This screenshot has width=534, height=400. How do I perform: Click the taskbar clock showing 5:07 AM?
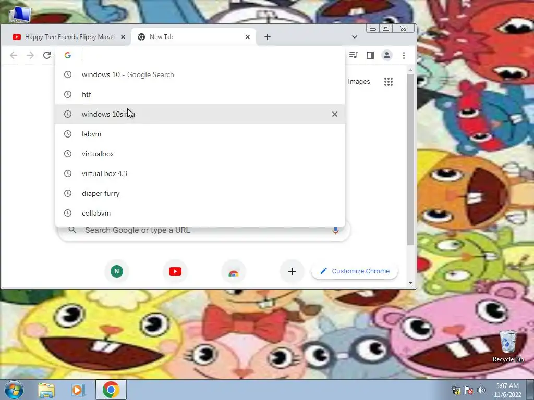(x=507, y=390)
